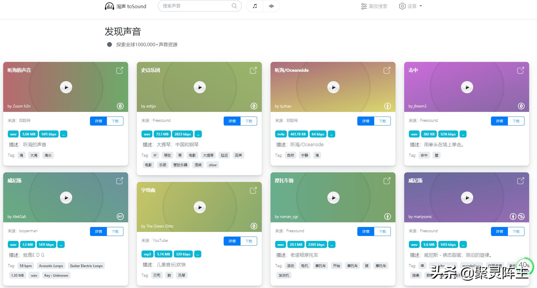Expand hidden tags with ... on 击中 card
Viewport: 537px width, 288px height.
point(463,134)
